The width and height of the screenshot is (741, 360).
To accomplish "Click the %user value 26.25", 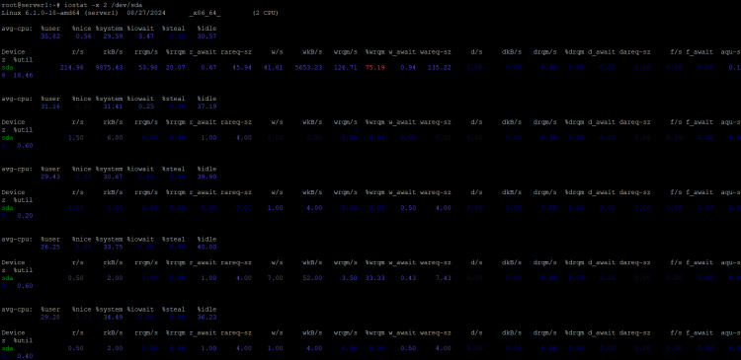I will click(x=50, y=247).
